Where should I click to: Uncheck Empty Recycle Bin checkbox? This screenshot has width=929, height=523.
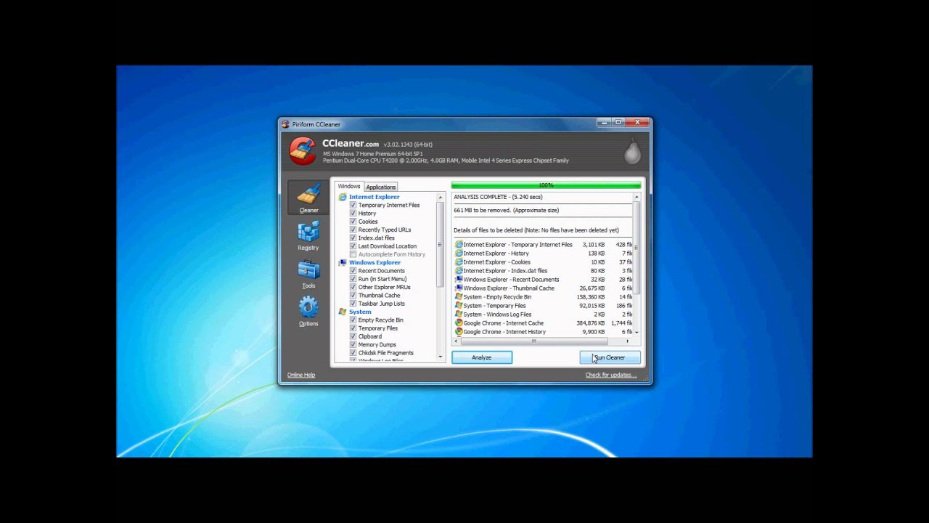[x=353, y=320]
